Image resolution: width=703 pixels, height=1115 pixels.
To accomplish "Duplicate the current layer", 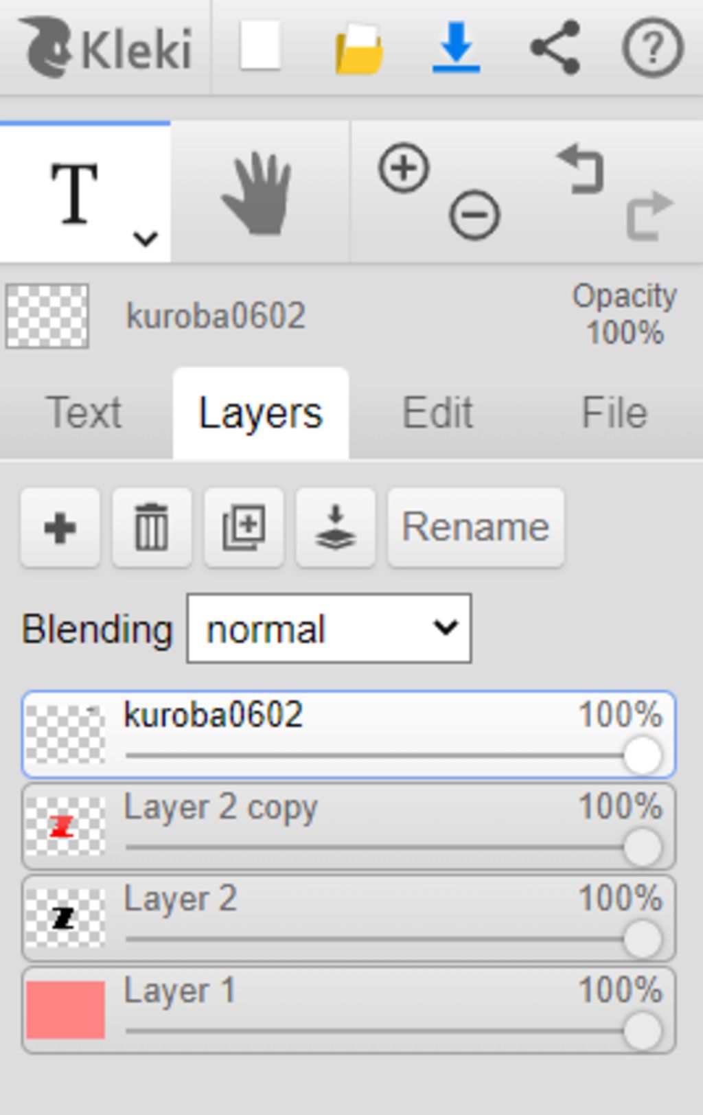I will tap(244, 528).
